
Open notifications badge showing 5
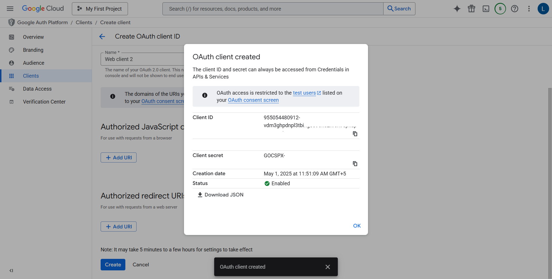[500, 9]
